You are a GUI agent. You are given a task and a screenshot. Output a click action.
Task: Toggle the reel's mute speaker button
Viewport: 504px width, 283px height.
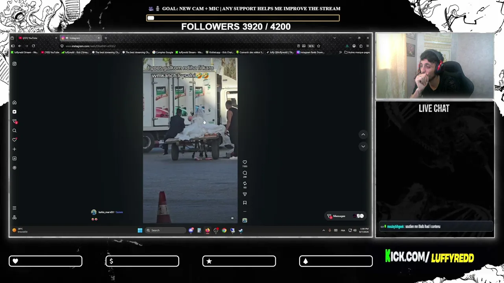(x=232, y=218)
